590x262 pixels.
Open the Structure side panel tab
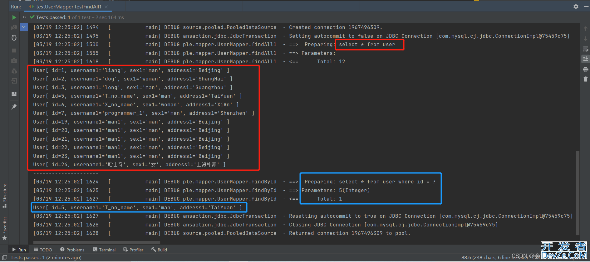click(x=5, y=196)
